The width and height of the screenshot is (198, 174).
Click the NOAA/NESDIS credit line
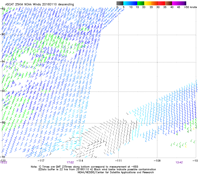point(116,172)
